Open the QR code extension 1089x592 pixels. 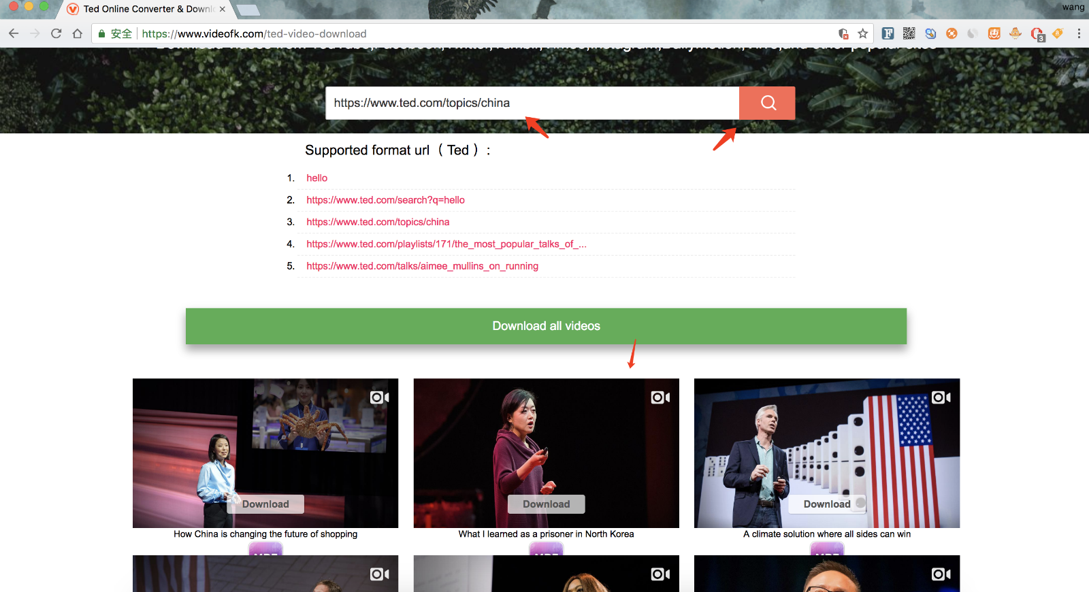click(x=909, y=33)
